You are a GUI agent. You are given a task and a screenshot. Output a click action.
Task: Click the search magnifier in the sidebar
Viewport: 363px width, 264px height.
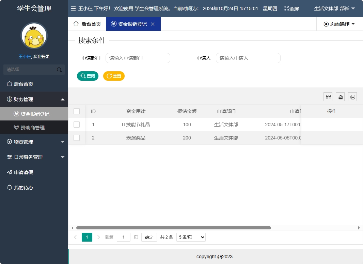[x=59, y=69]
